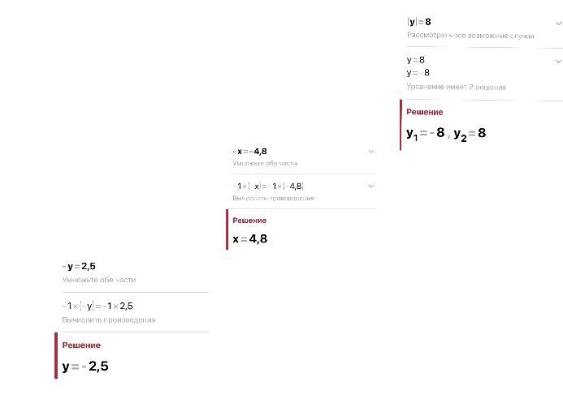Image resolution: width=563 pixels, height=403 pixels.
Task: Click "Уравнение имеет 2 решения" text
Action: pos(456,87)
